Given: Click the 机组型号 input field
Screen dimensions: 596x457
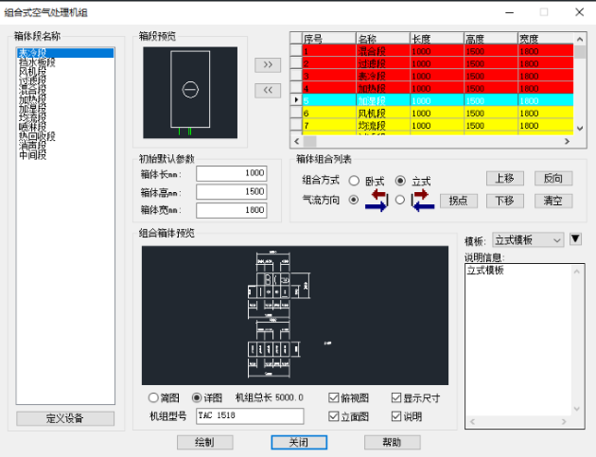Looking at the screenshot, I should pos(250,416).
